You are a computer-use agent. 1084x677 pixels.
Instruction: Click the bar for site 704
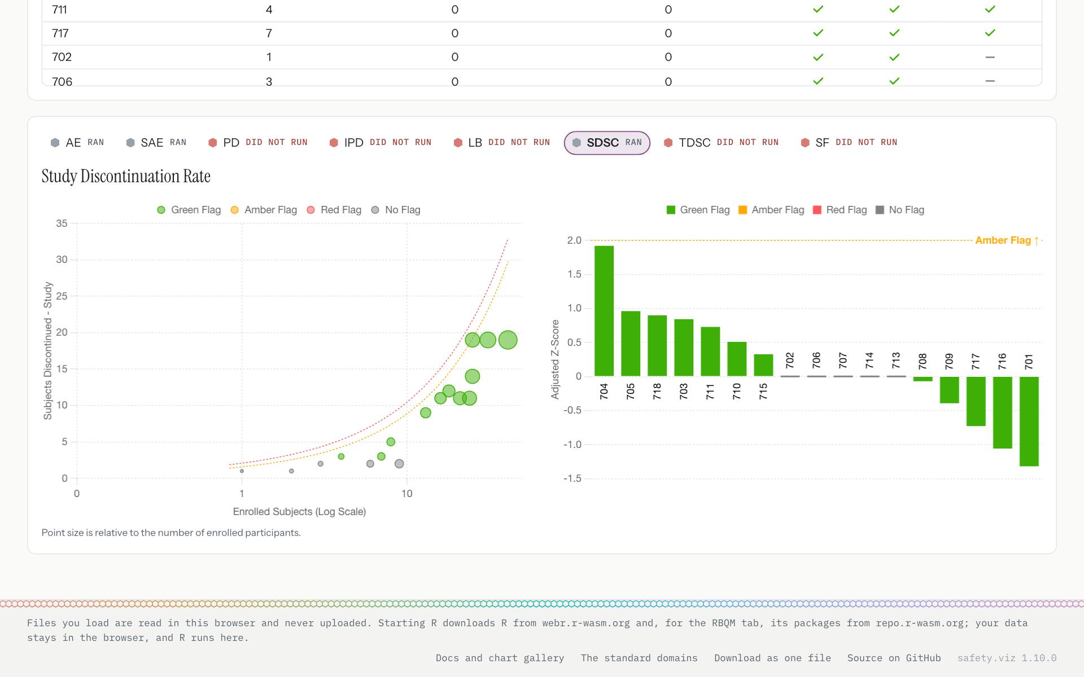[604, 311]
